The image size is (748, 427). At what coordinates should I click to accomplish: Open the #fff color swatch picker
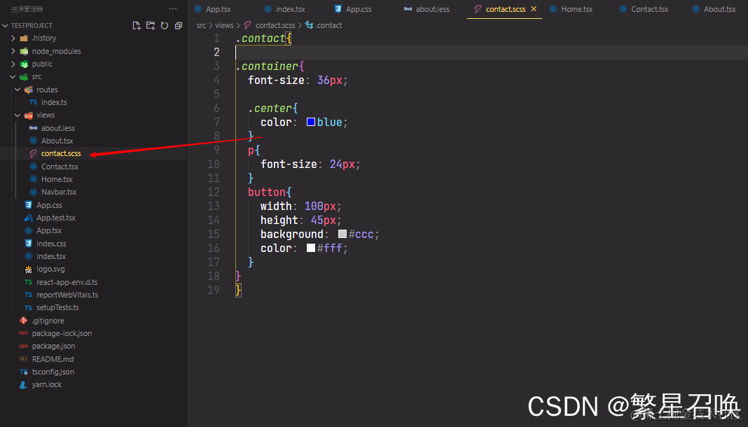pyautogui.click(x=310, y=248)
